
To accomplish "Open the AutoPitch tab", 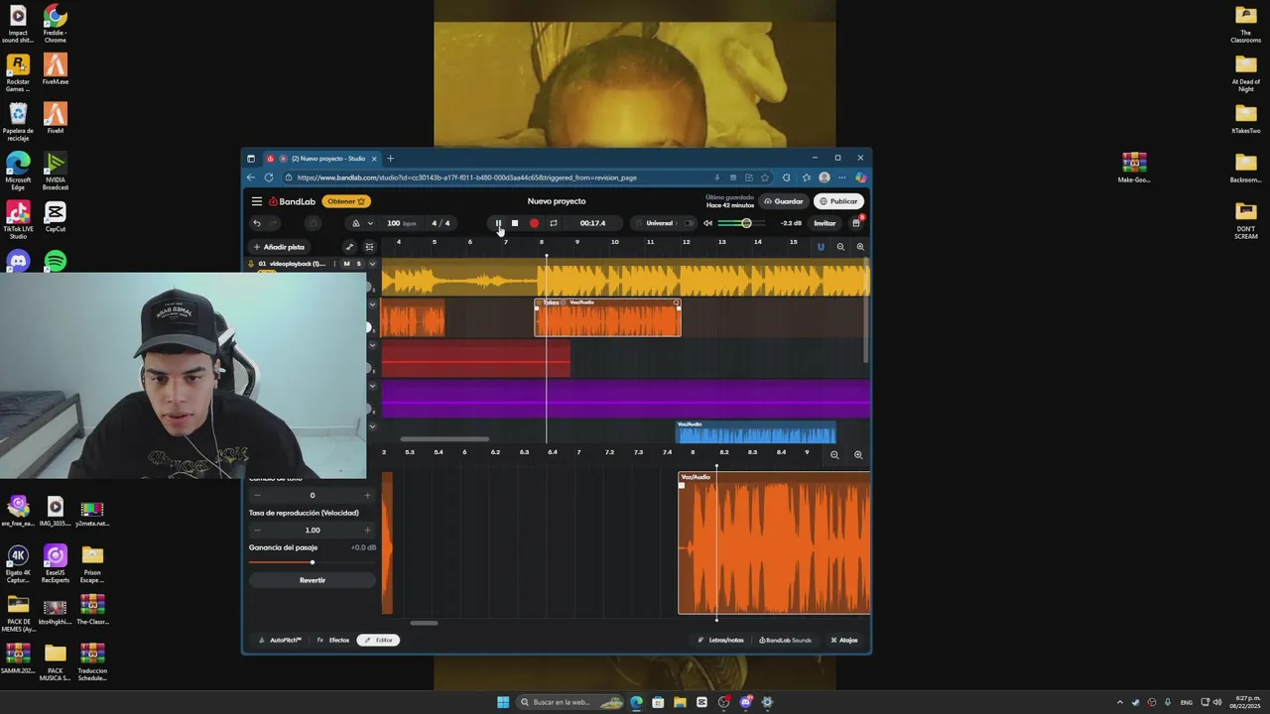I will click(280, 640).
